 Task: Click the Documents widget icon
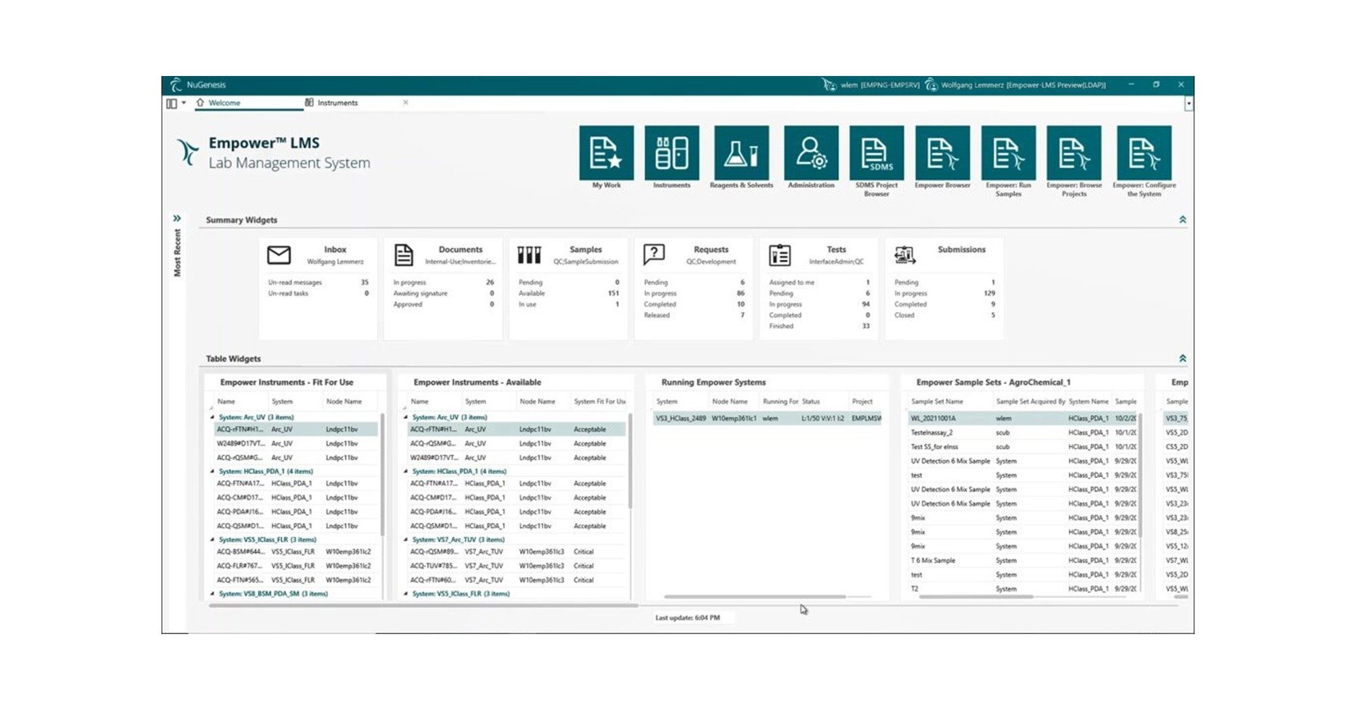tap(404, 255)
